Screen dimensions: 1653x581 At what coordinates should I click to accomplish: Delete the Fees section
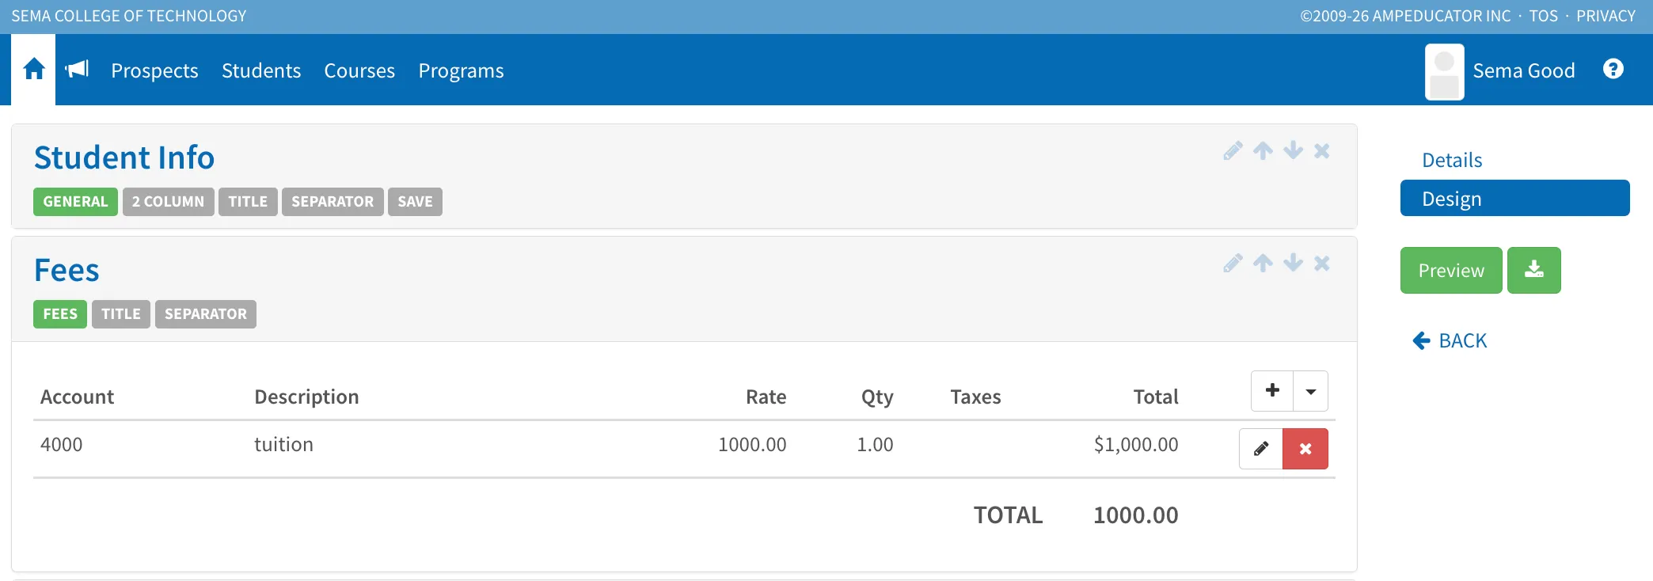click(1321, 263)
